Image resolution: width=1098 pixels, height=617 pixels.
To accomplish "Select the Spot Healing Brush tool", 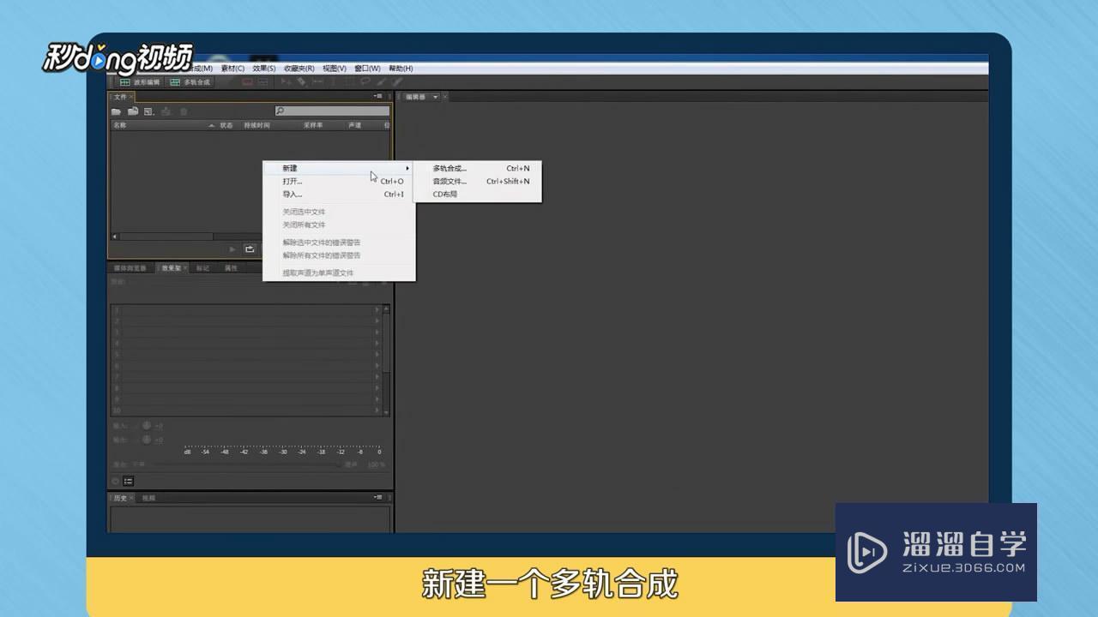I will click(x=397, y=81).
